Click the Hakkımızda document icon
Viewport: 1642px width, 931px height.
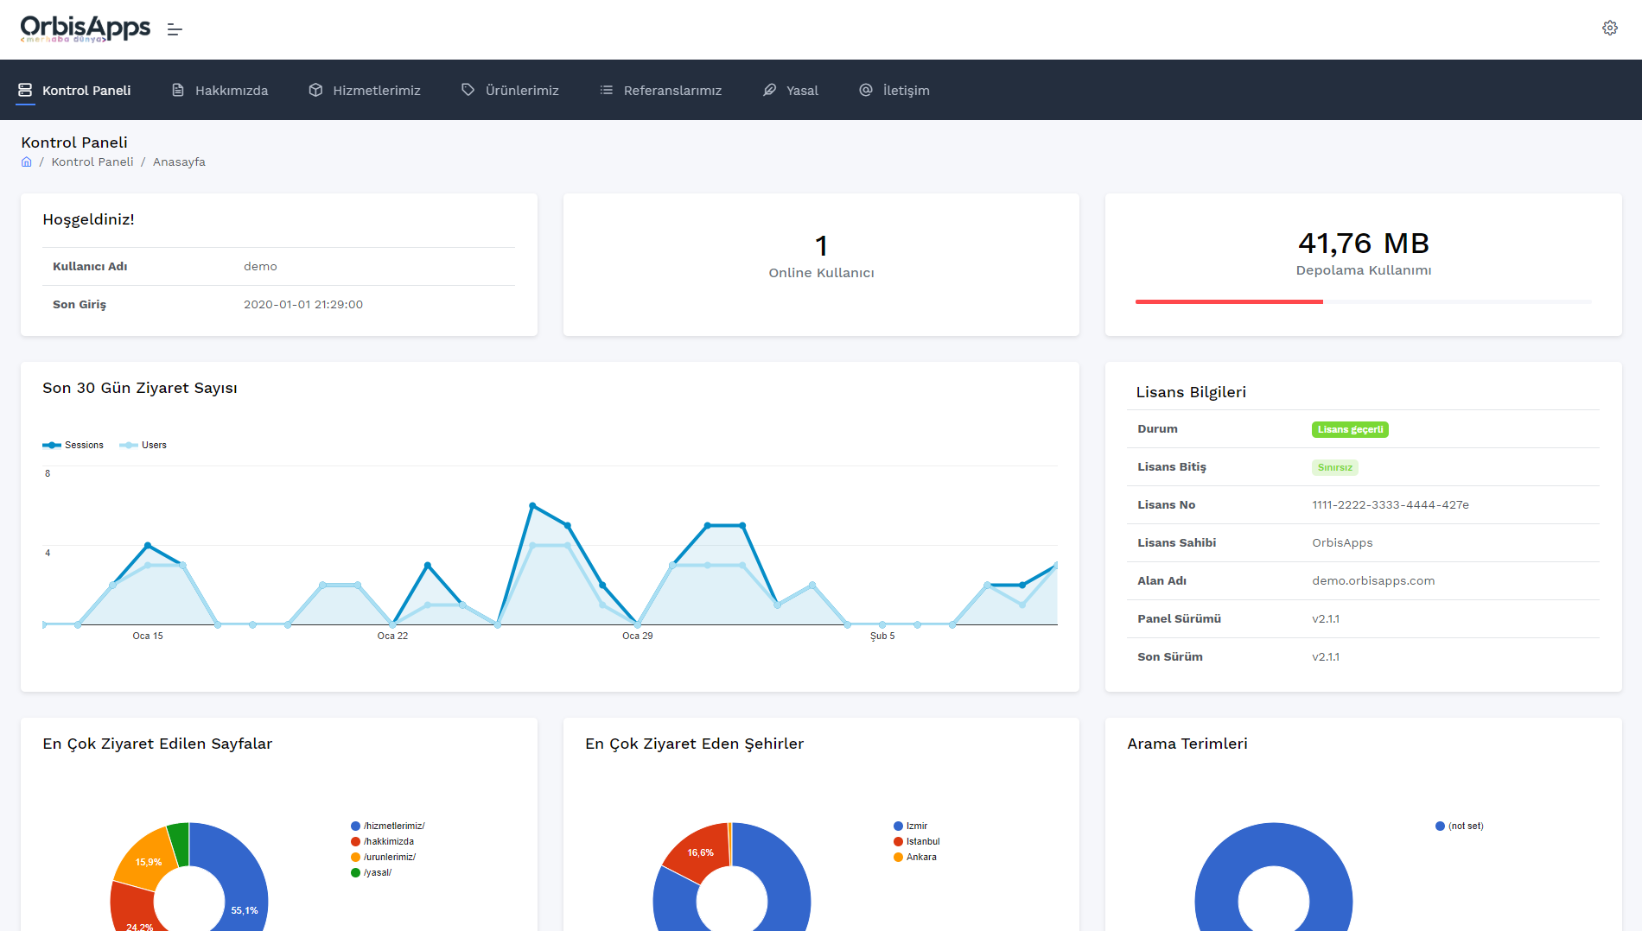(x=178, y=90)
